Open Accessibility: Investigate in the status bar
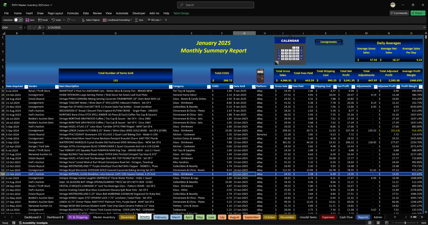Image resolution: width=428 pixels, height=225 pixels. pos(33,223)
